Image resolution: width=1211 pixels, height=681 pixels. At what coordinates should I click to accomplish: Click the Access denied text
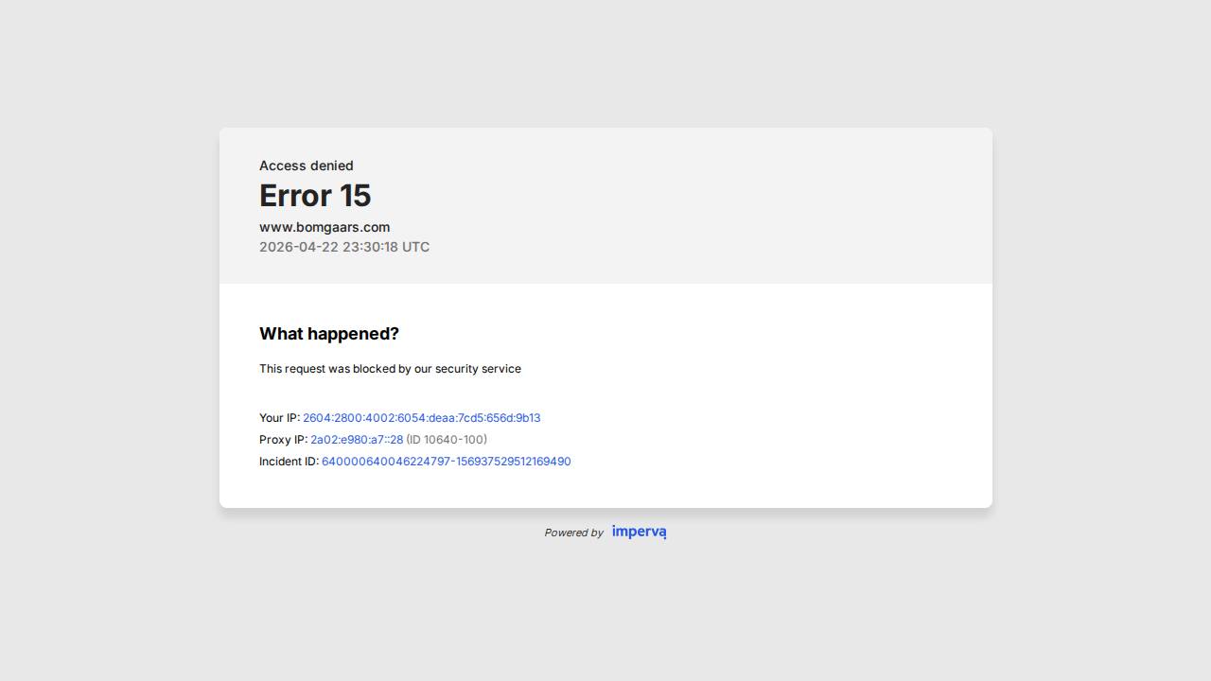pos(306,166)
